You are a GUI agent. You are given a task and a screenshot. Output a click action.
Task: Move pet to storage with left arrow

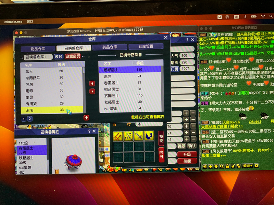(92, 83)
